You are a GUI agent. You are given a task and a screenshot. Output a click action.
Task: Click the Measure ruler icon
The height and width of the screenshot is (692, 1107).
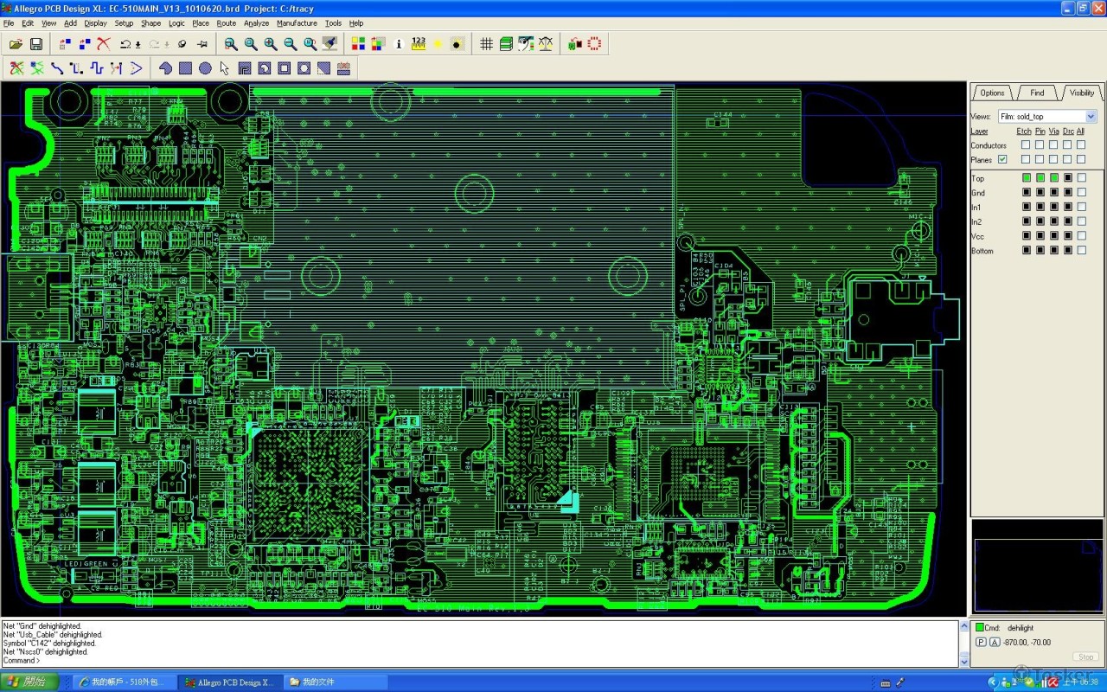(x=419, y=44)
